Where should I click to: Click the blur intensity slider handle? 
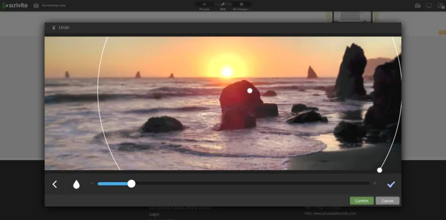point(131,184)
